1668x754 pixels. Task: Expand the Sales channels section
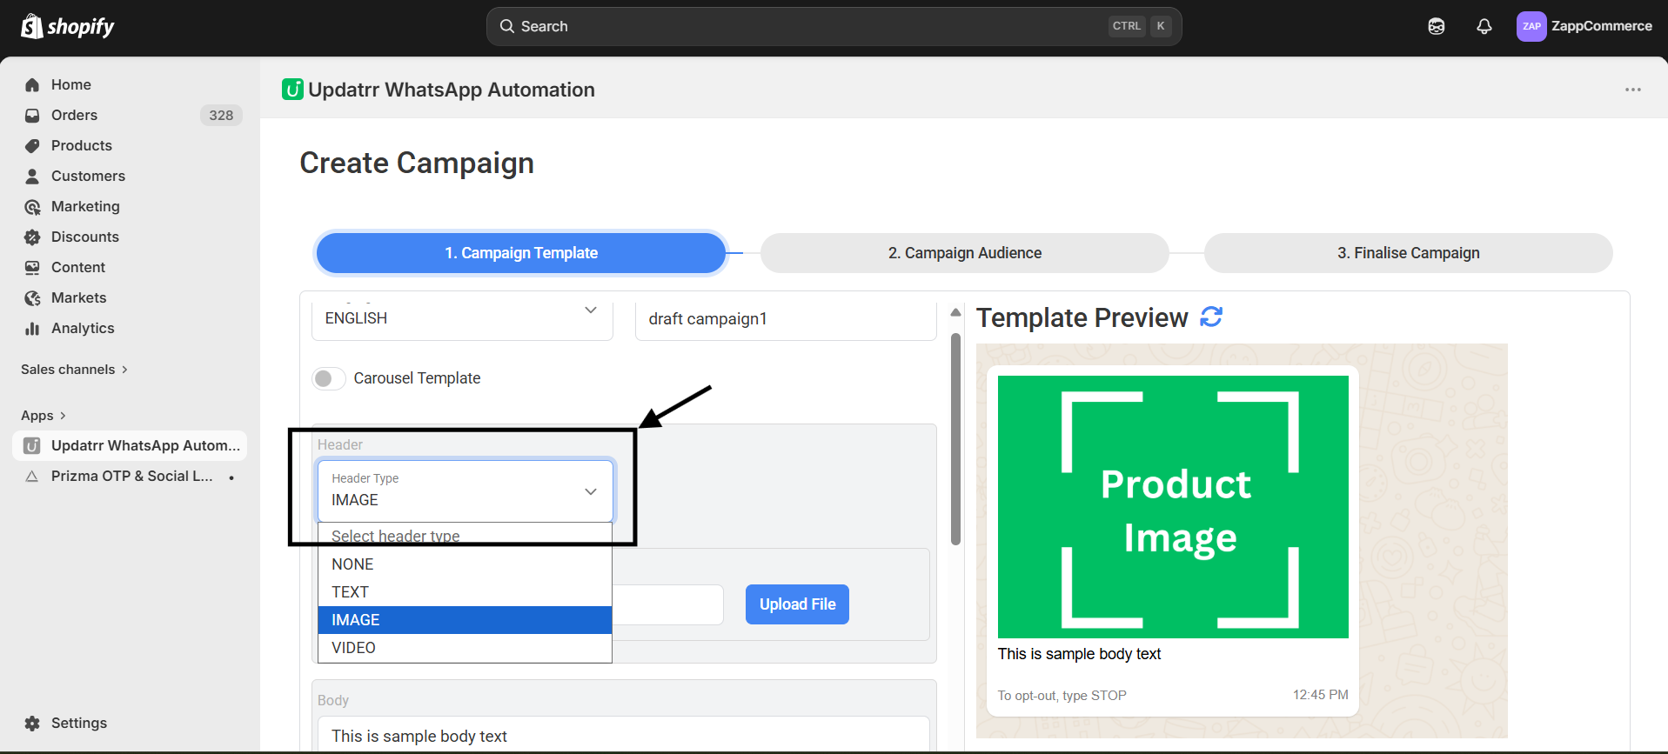(x=74, y=370)
